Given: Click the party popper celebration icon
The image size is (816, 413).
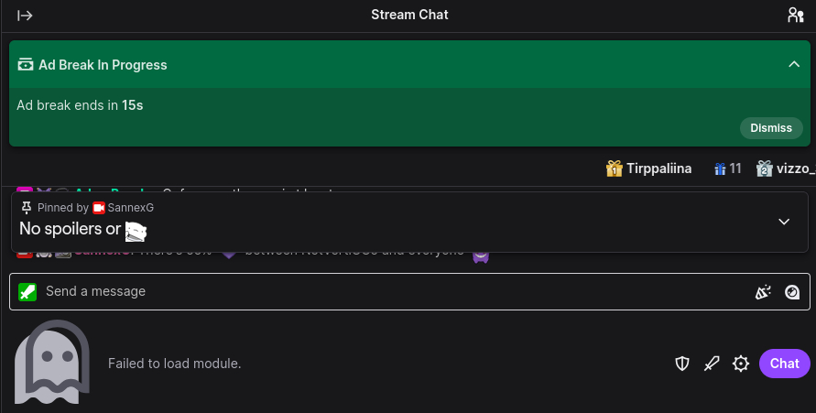Looking at the screenshot, I should point(763,292).
